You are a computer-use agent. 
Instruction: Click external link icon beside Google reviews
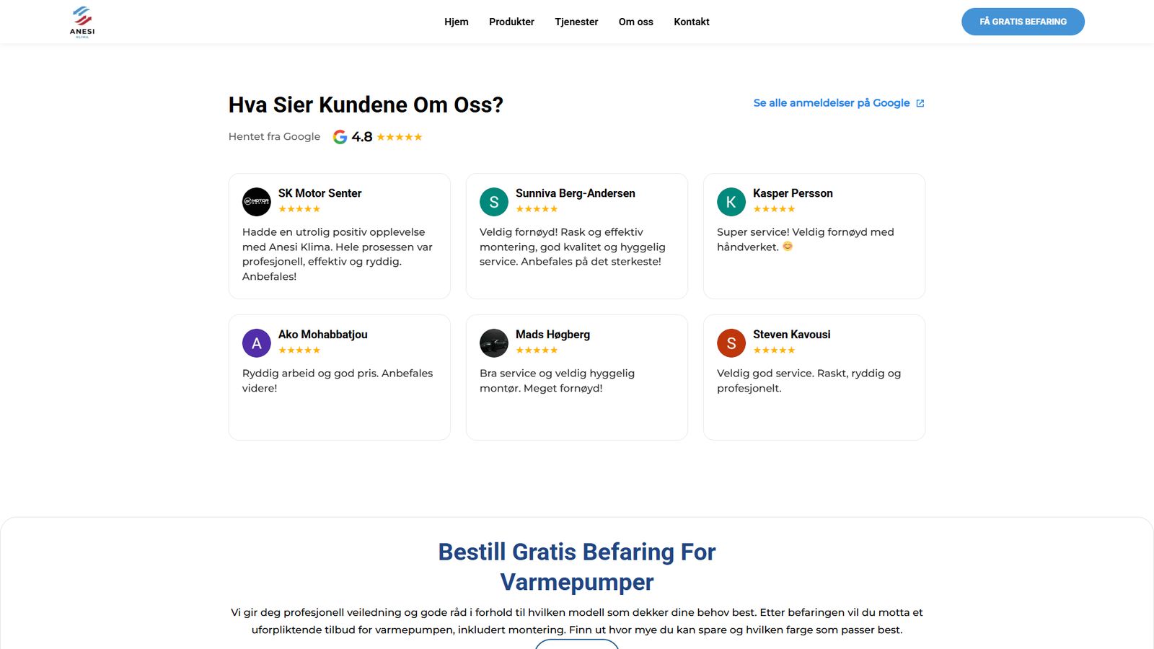pyautogui.click(x=920, y=103)
